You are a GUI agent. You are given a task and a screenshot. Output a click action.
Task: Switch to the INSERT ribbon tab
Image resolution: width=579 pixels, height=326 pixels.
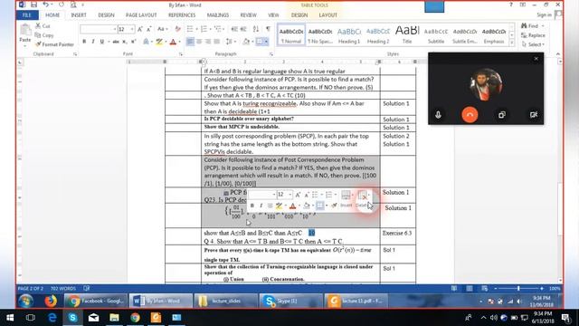[79, 15]
